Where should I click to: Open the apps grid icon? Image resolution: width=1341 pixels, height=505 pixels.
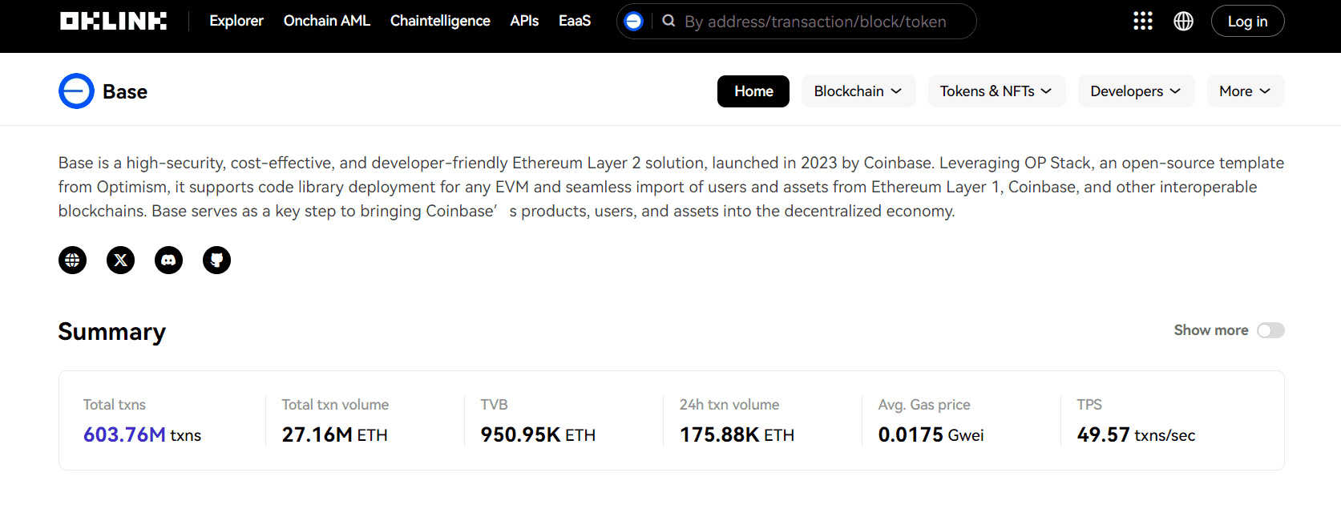coord(1143,21)
